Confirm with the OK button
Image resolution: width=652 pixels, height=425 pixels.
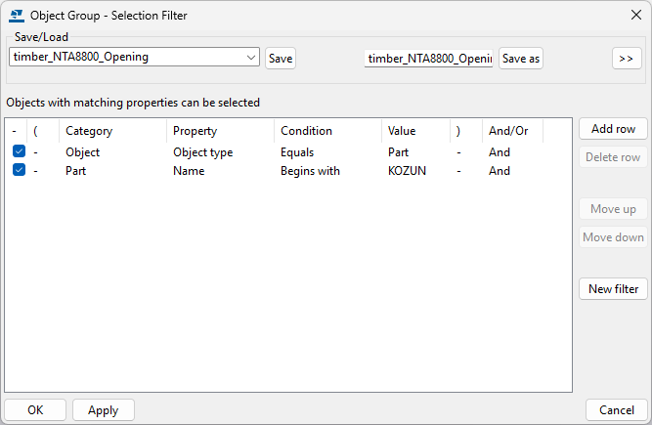[x=35, y=410]
